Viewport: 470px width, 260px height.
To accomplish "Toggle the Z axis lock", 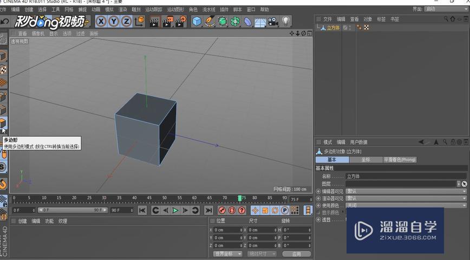I will [x=127, y=21].
